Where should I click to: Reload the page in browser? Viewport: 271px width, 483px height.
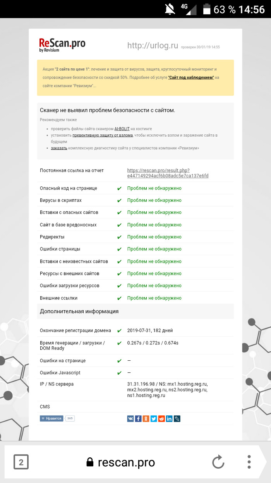(218, 462)
